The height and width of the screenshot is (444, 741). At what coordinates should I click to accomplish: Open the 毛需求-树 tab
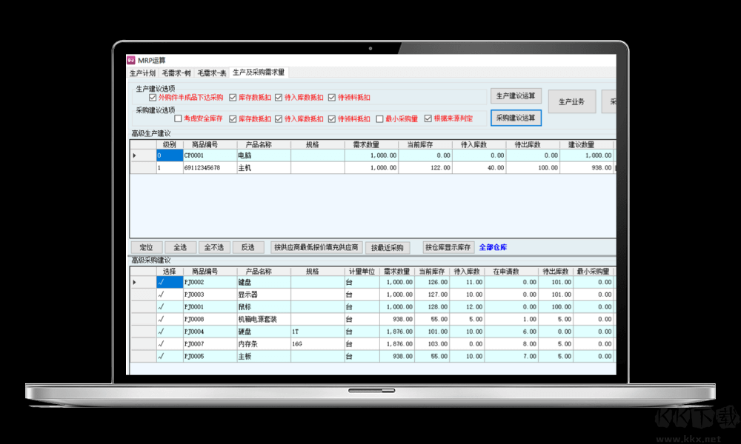176,73
